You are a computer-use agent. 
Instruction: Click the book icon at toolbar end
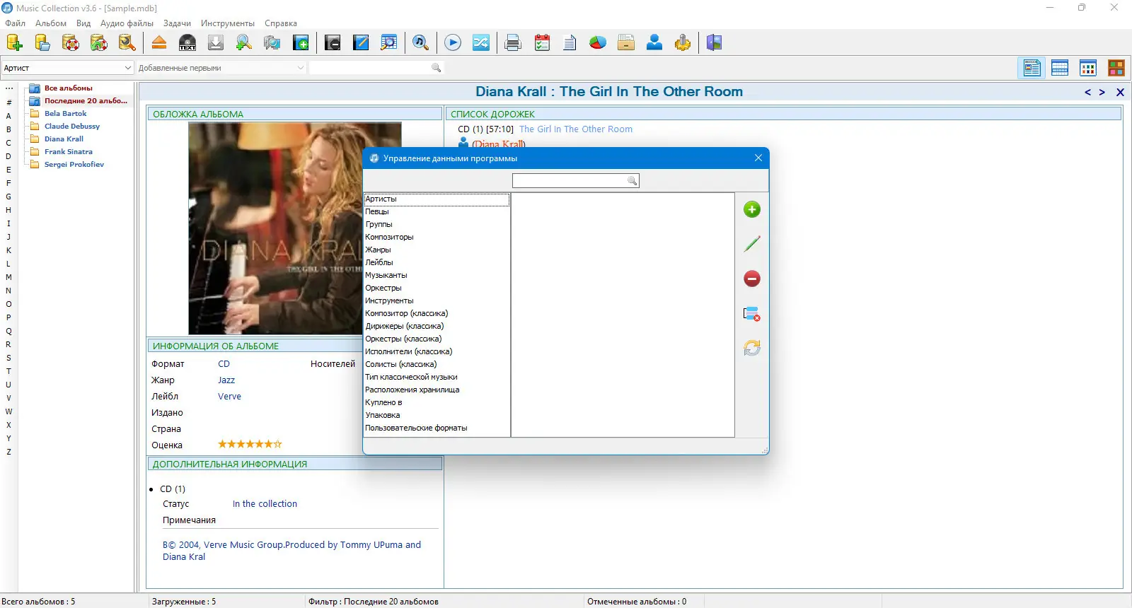point(715,43)
